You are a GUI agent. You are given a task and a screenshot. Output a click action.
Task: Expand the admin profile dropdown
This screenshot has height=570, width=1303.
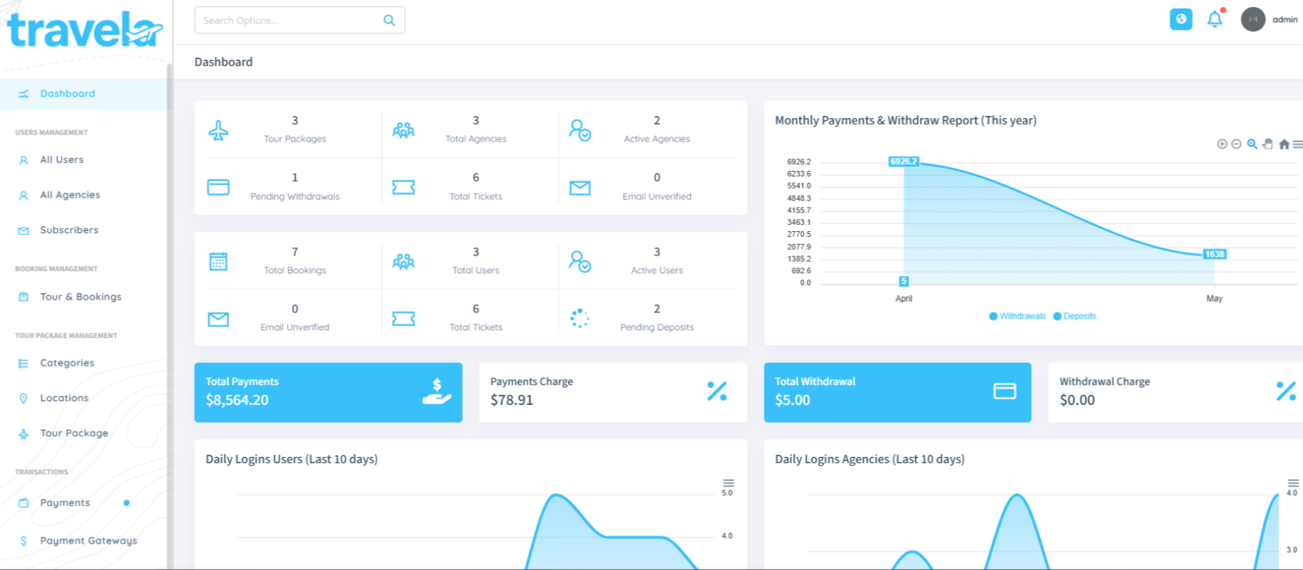[x=1270, y=19]
